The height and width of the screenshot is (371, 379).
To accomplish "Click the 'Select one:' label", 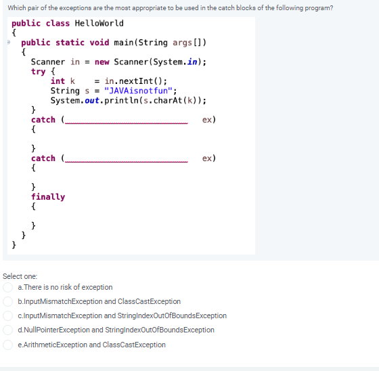I will tap(20, 276).
